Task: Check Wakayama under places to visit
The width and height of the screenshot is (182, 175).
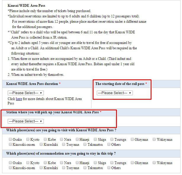Action: tap(154, 139)
